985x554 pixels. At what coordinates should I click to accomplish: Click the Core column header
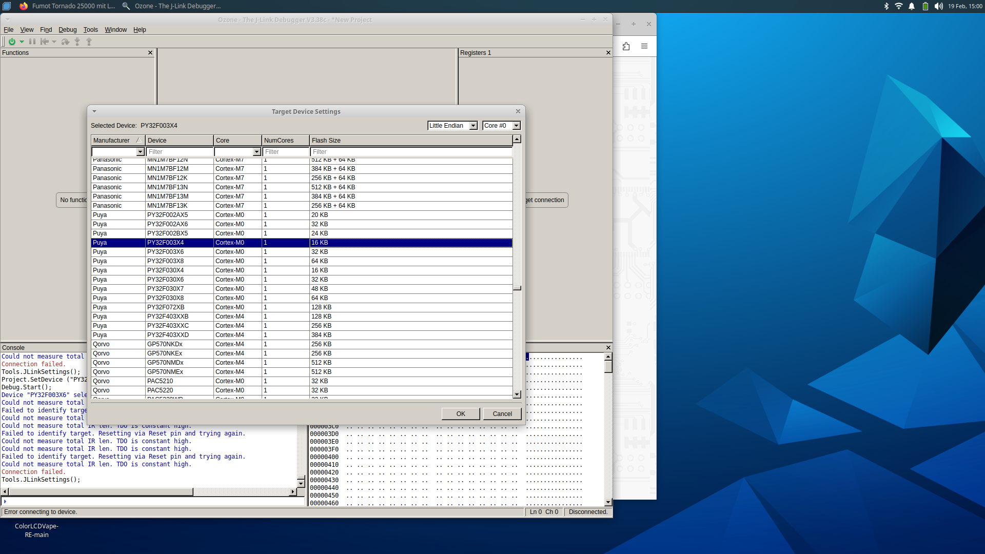pyautogui.click(x=238, y=141)
